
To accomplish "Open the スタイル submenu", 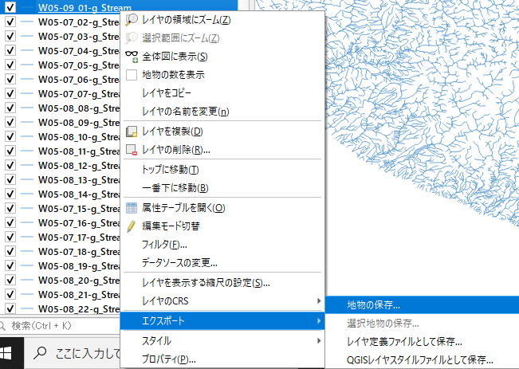I will [x=223, y=341].
